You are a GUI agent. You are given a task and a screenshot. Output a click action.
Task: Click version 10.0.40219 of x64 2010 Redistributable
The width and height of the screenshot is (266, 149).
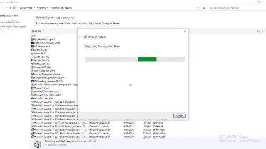pyautogui.click(x=158, y=123)
